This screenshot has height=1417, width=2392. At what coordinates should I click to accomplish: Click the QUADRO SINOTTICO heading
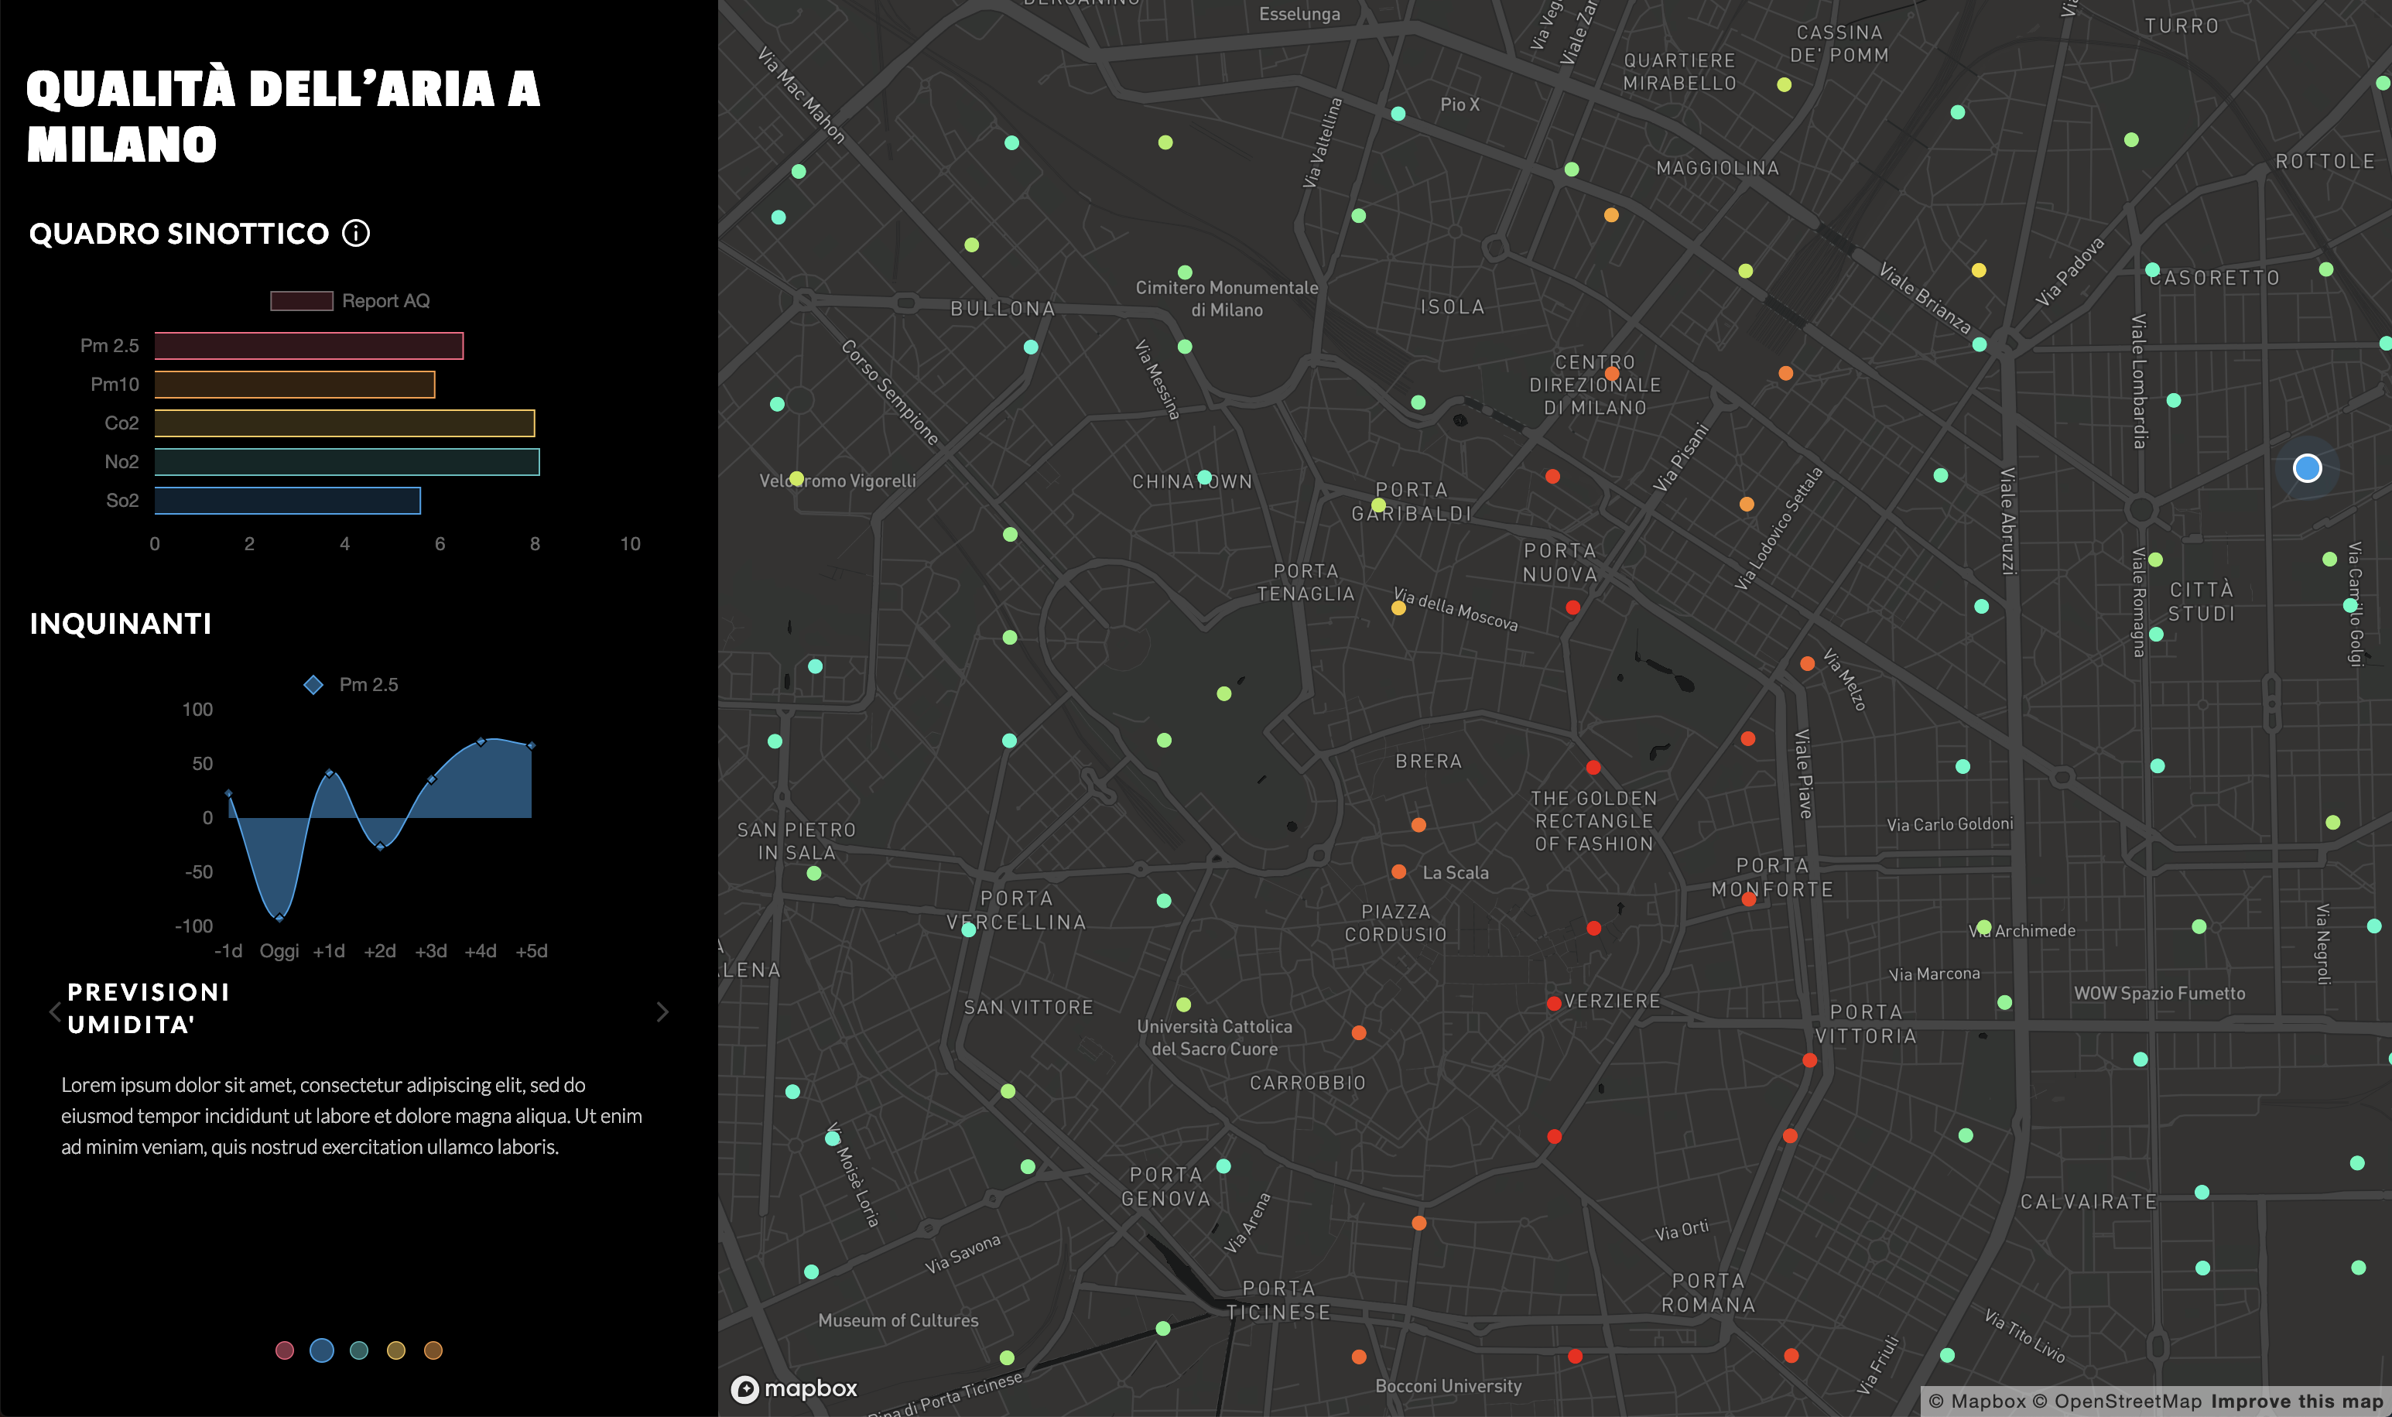point(180,234)
